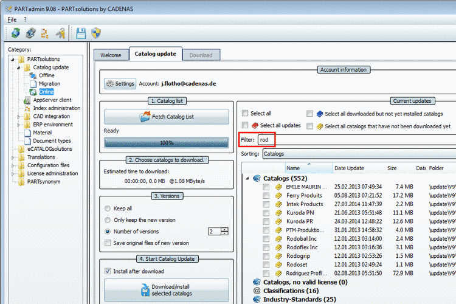456x304 pixels.
Task: Click the Online globe icon in tree
Action: tap(33, 92)
